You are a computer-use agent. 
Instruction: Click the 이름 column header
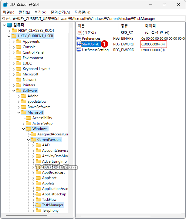tap(97, 26)
